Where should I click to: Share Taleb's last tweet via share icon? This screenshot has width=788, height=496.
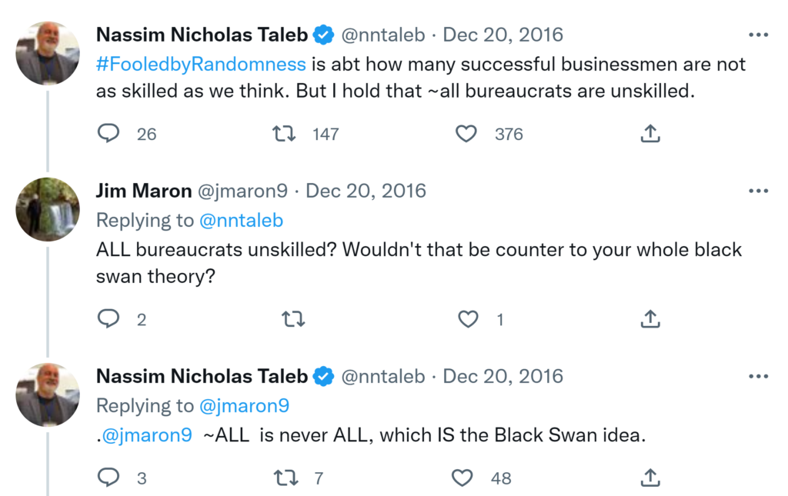650,478
